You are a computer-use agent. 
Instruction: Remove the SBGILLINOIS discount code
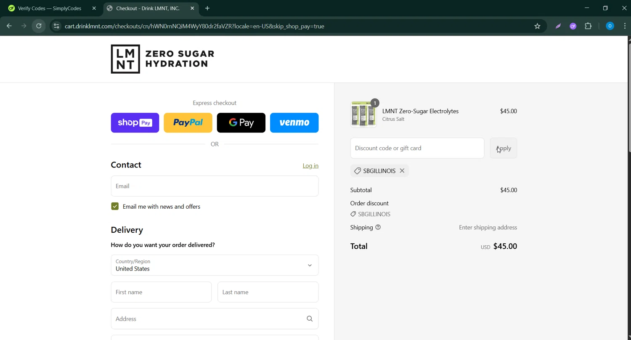402,171
